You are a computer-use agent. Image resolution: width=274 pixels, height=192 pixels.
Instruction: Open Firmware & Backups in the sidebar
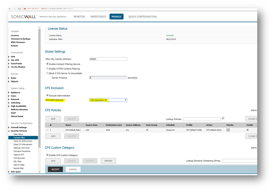point(21,39)
